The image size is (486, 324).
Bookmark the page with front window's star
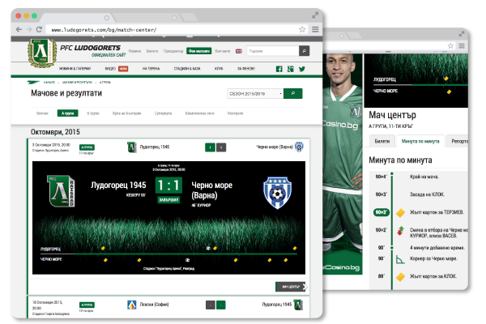302,29
